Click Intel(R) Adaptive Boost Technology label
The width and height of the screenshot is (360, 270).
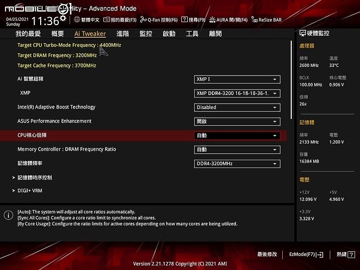click(x=56, y=107)
